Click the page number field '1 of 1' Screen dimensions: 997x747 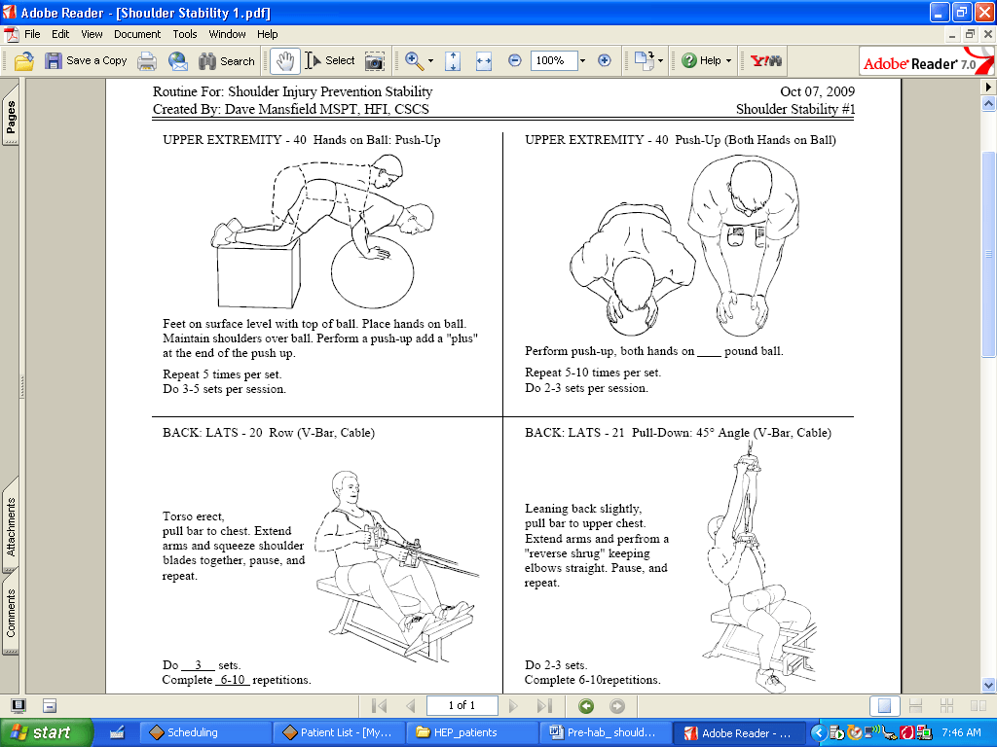pos(462,706)
